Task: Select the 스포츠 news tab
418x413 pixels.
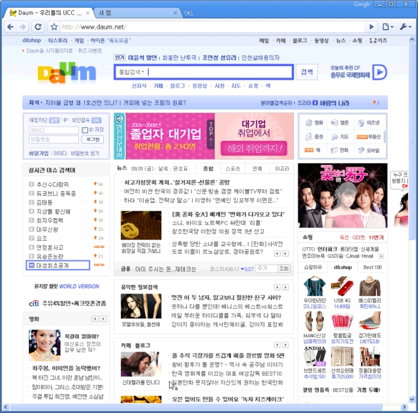Action: pyautogui.click(x=233, y=168)
